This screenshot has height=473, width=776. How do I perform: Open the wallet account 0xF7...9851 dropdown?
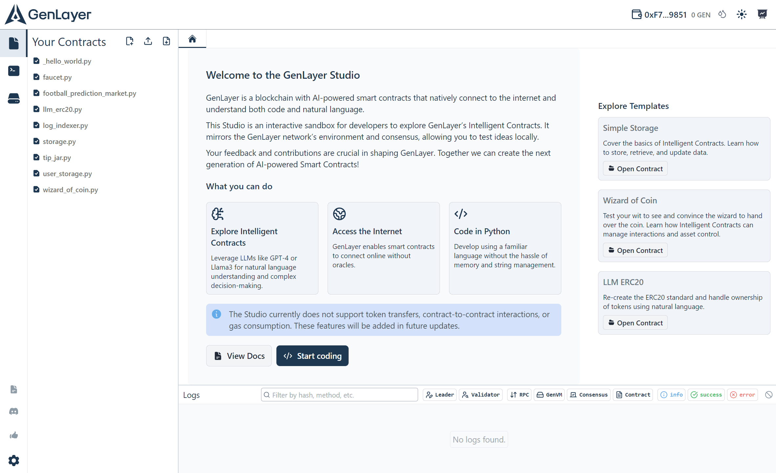[x=659, y=15]
